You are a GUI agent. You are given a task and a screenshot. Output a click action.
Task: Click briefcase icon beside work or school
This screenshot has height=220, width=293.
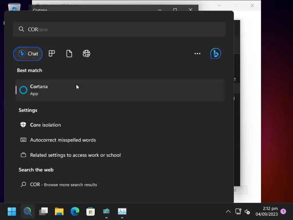23,155
